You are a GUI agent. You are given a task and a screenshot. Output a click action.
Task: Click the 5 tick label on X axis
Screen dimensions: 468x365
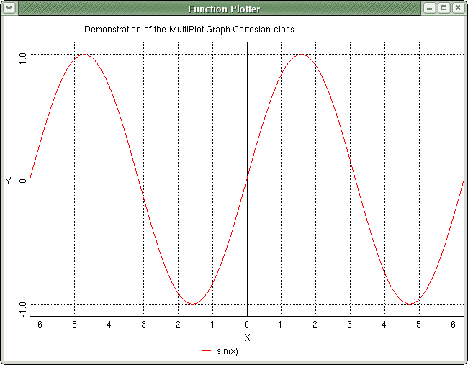[418, 325]
